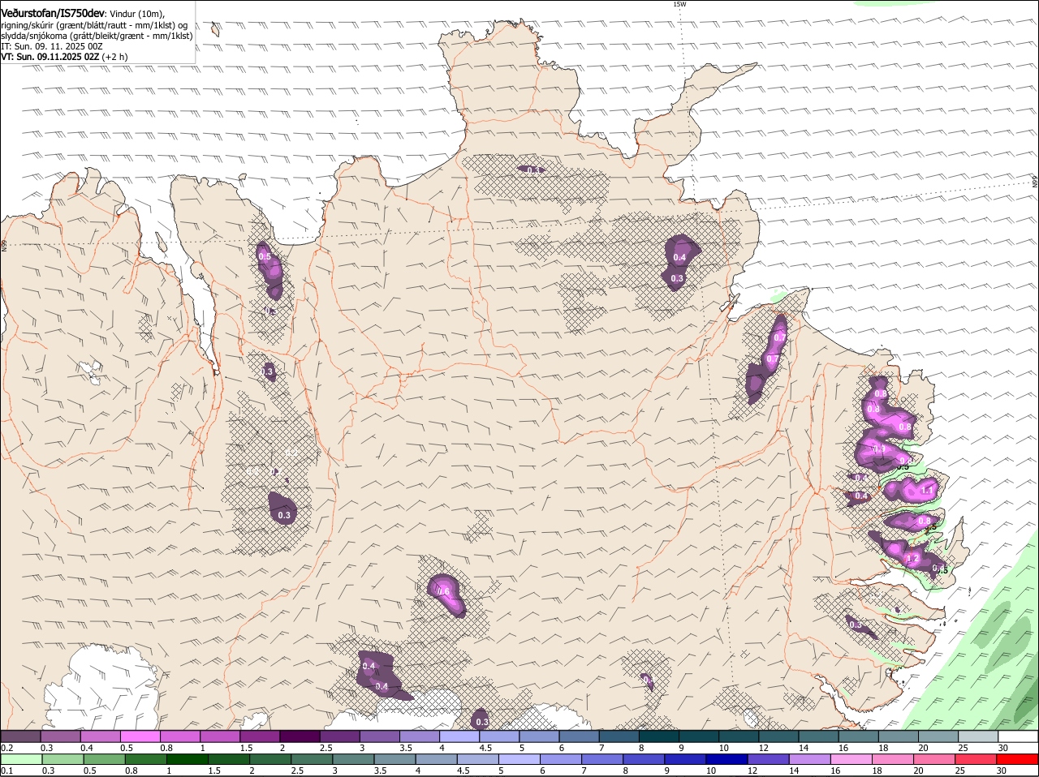Pick the 0.4 swatch in upper purple legend

(x=100, y=736)
